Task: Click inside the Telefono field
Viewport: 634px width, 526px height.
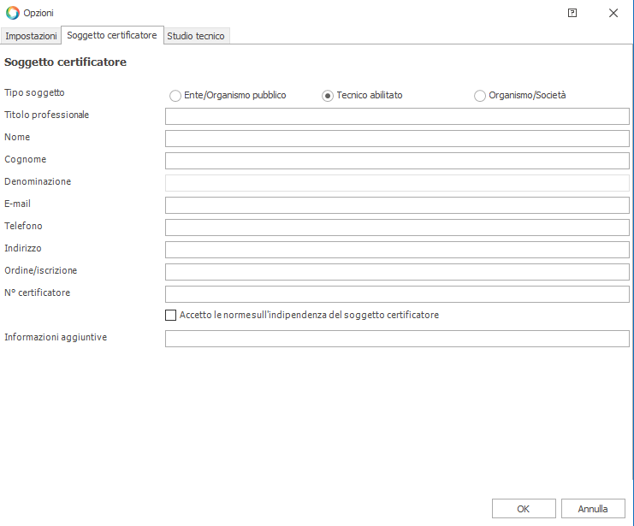Action: point(397,228)
